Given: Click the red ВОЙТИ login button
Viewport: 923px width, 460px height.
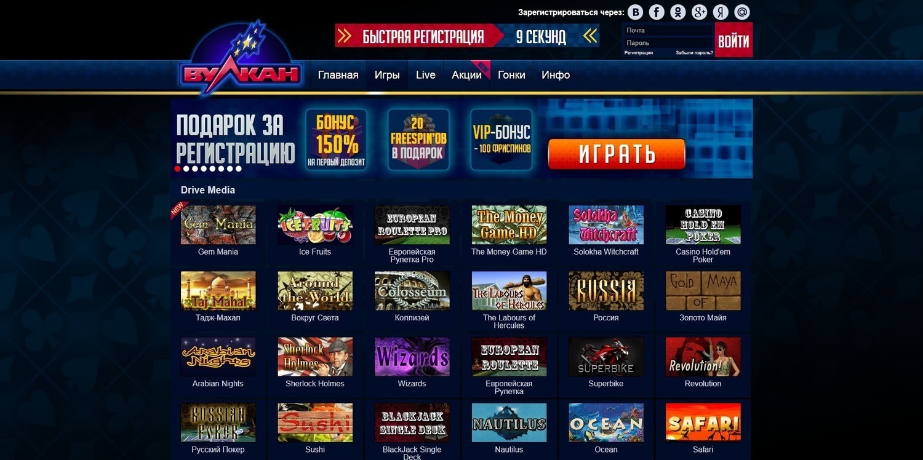Looking at the screenshot, I should click(x=733, y=41).
